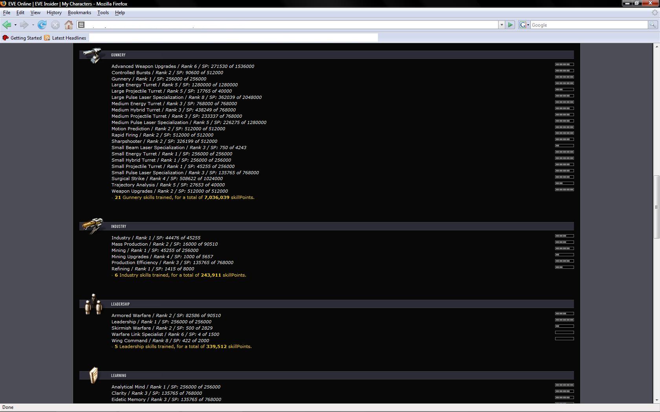
Task: Click the Analytical Mind level bar
Action: [x=565, y=385]
